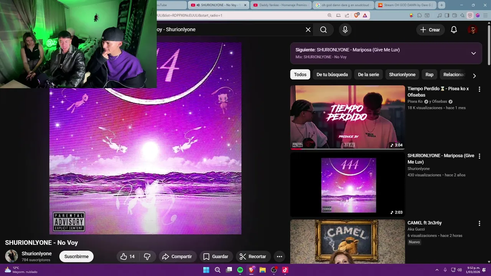Open OBS Studio from the taskbar
The image size is (491, 276).
pos(274,270)
